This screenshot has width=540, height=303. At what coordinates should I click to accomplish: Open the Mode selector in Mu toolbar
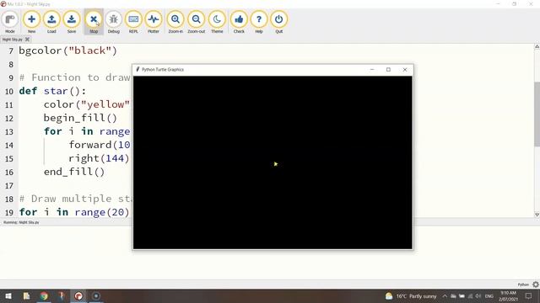(x=10, y=22)
